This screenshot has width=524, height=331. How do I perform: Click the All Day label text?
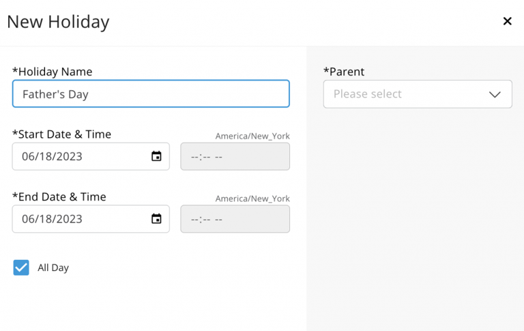click(53, 268)
